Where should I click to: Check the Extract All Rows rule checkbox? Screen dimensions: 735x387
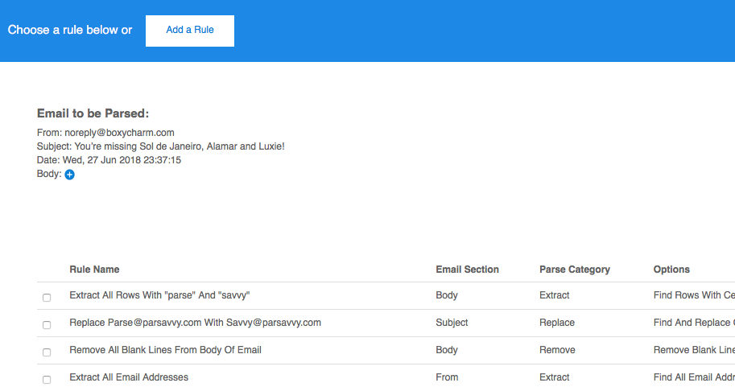pyautogui.click(x=47, y=298)
